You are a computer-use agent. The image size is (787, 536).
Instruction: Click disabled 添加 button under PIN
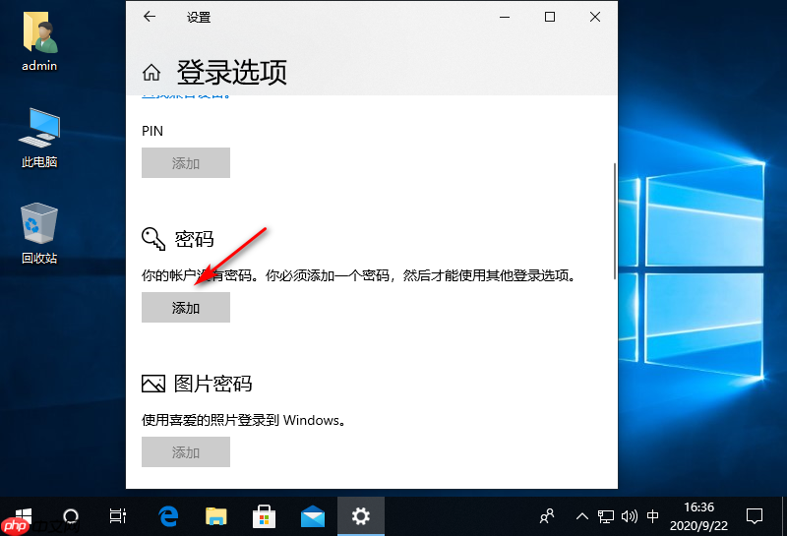point(186,162)
